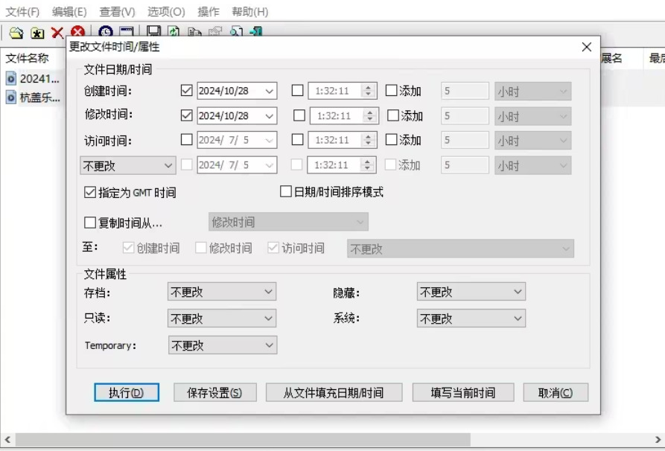The width and height of the screenshot is (665, 451).
Task: Open the 帮助(H) menu
Action: point(249,11)
